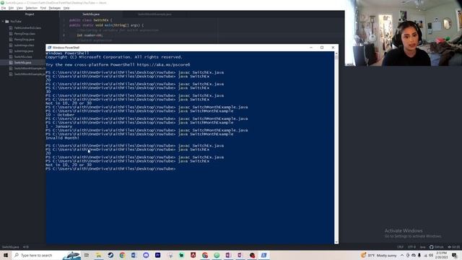Open the Packages menu in Atom
Viewport: 462px width, 260px height.
(55, 8)
